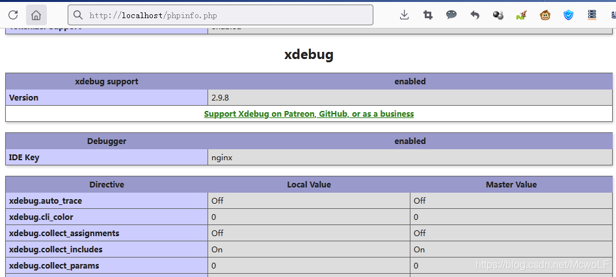This screenshot has height=277, width=616.
Task: Open the chat bubble extension
Action: point(451,15)
